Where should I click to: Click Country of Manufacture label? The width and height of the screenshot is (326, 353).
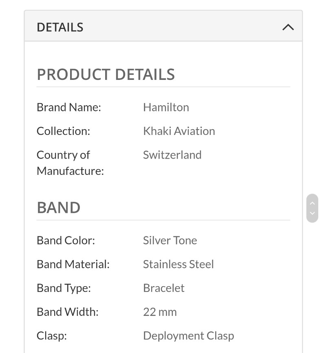click(70, 163)
